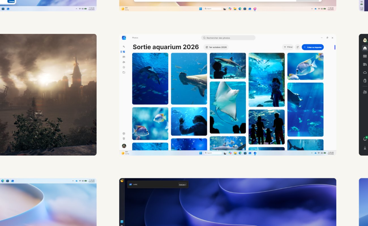368x226 pixels.
Task: Open Favorites star icon in Photos sidebar
Action: (124, 67)
